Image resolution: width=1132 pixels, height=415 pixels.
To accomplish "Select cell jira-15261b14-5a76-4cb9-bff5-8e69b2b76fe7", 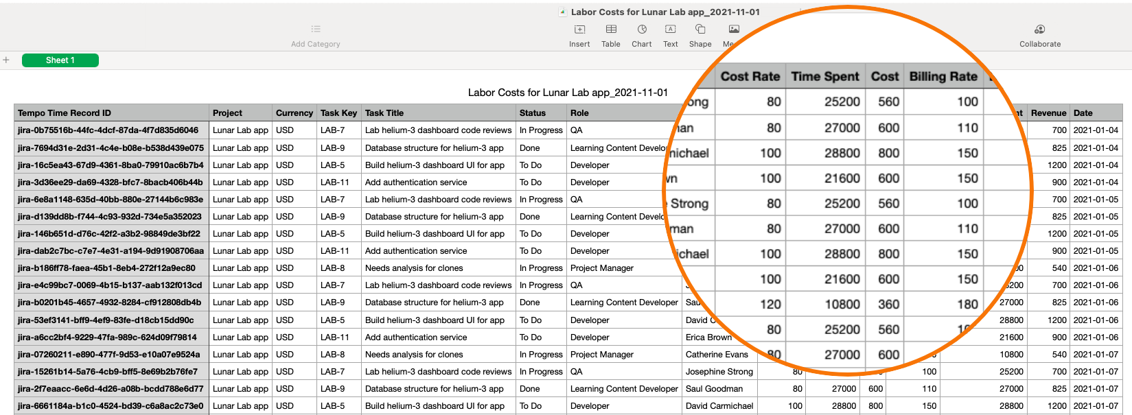I will pos(111,371).
